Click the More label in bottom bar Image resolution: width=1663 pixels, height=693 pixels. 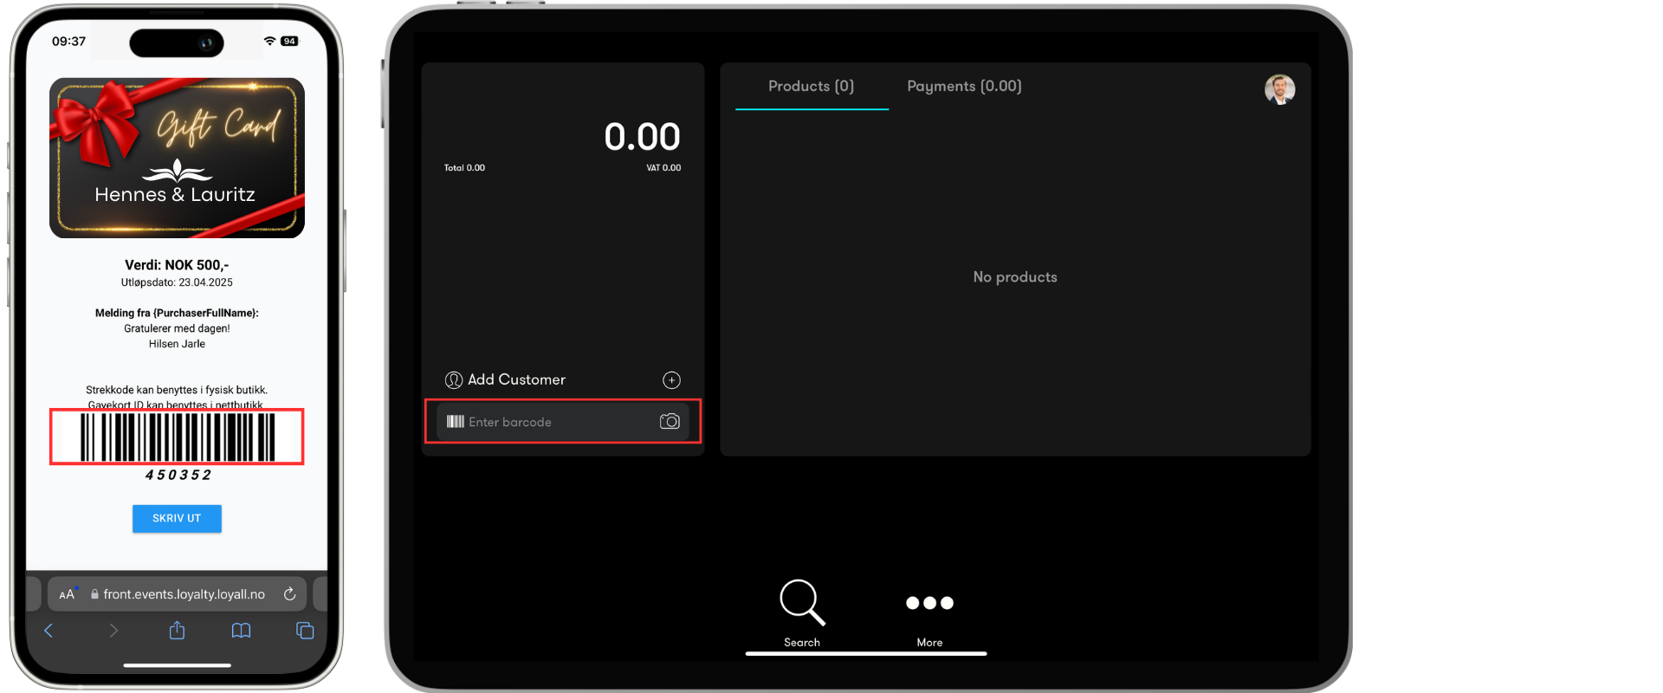point(929,642)
